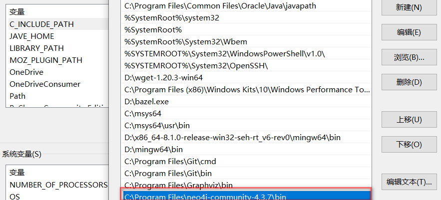
Task: Move entry down with 下移(O)
Action: click(409, 144)
